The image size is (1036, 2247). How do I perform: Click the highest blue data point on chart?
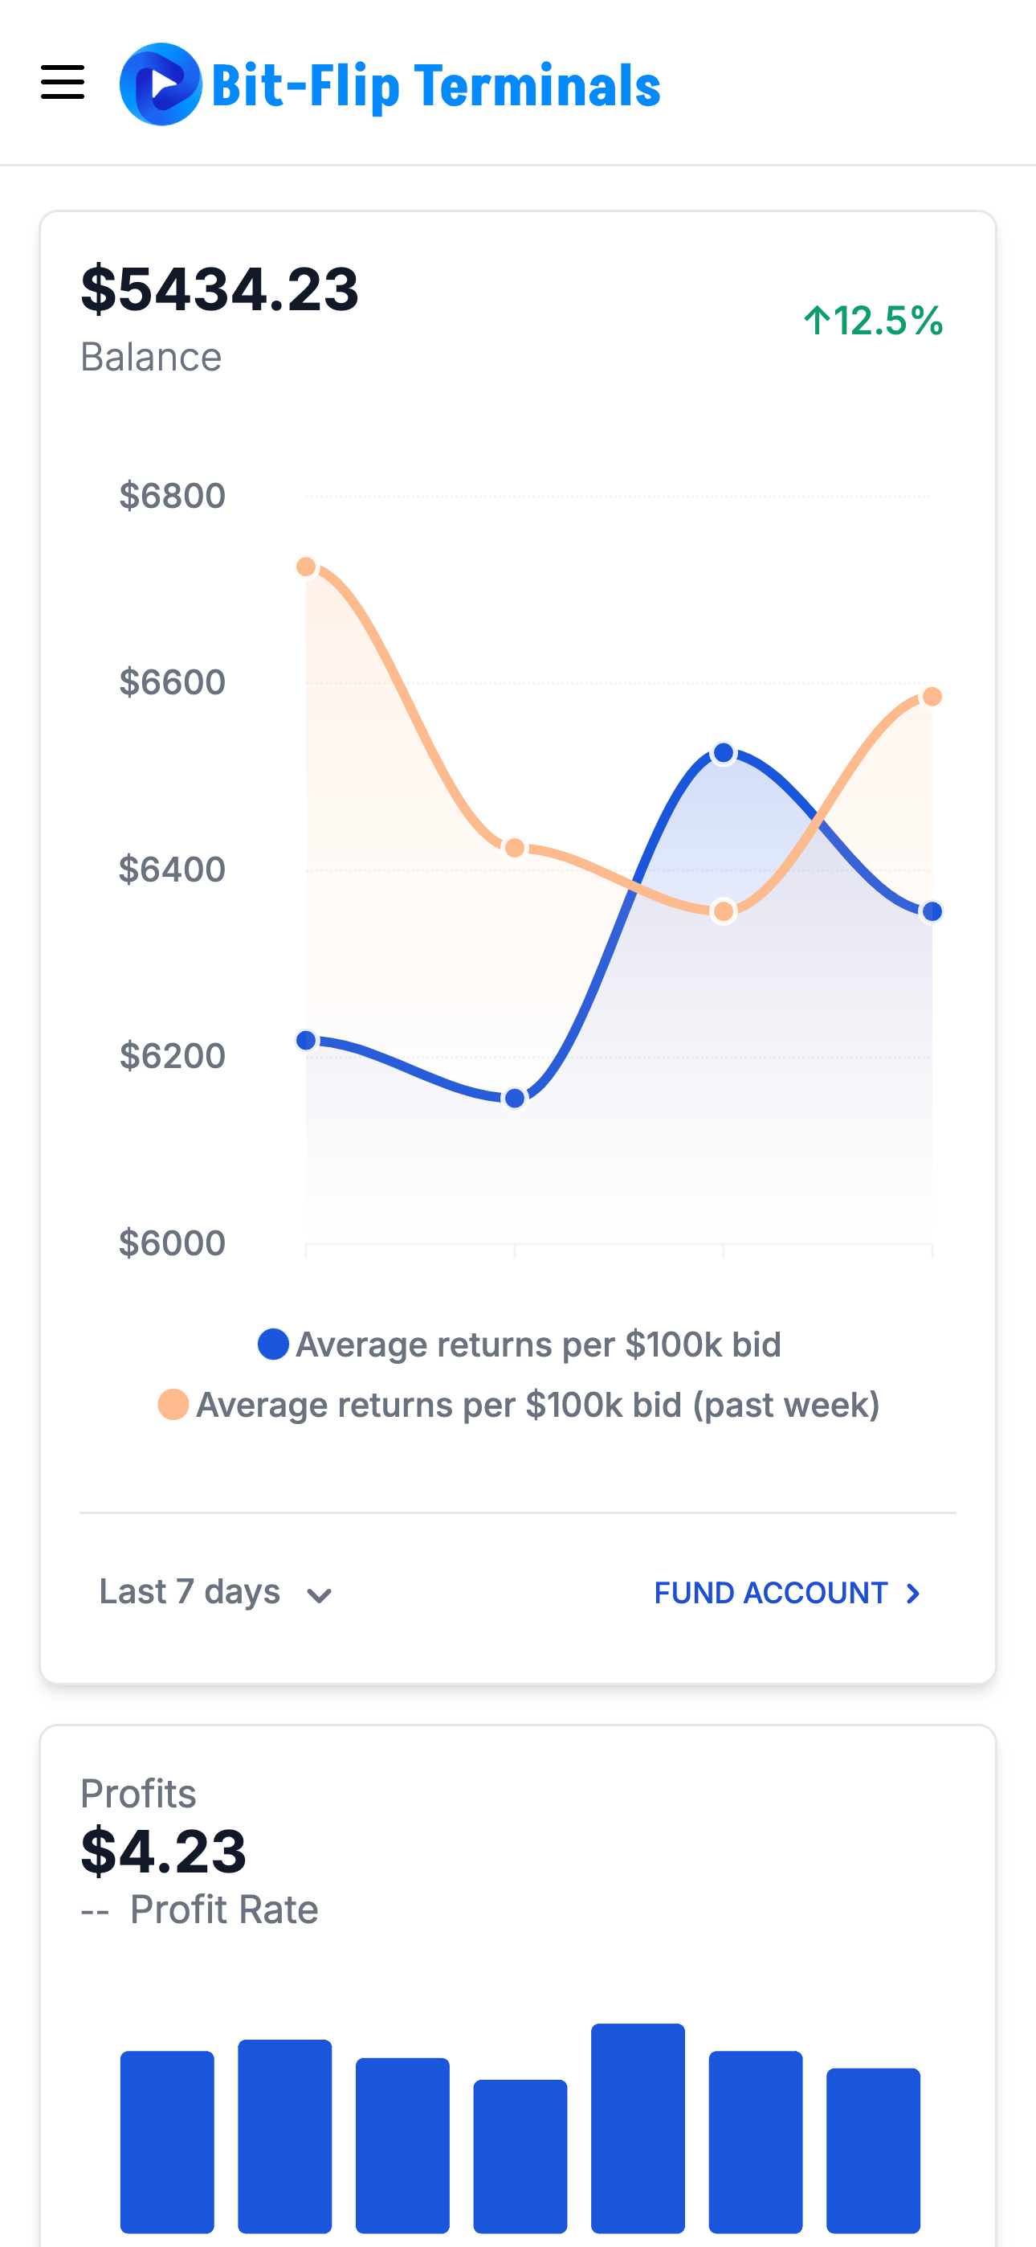point(724,753)
